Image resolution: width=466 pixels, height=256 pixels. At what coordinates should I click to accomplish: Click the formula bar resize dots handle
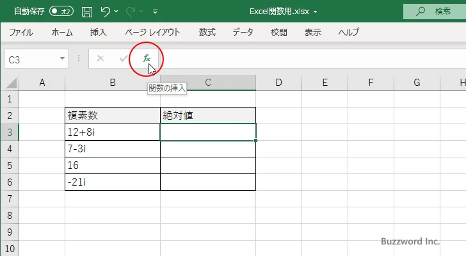tap(79, 58)
